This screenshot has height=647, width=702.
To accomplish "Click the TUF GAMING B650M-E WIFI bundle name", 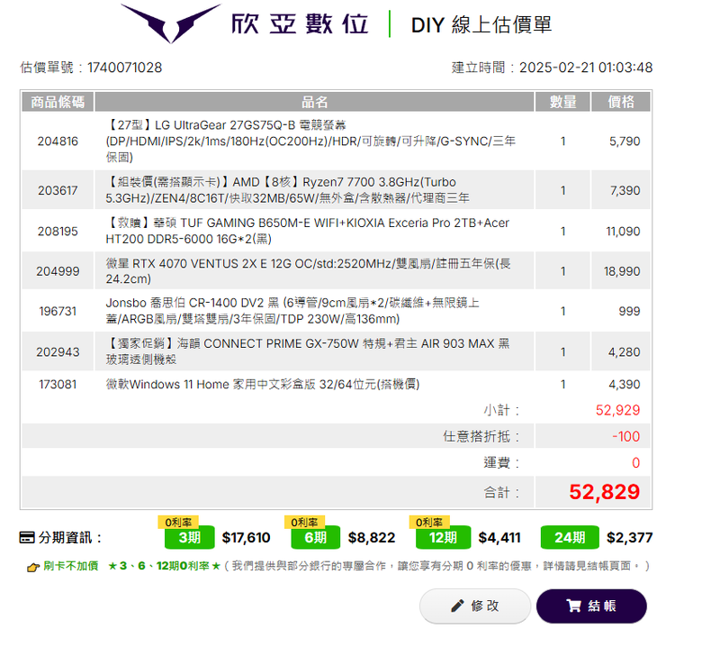I will (307, 231).
